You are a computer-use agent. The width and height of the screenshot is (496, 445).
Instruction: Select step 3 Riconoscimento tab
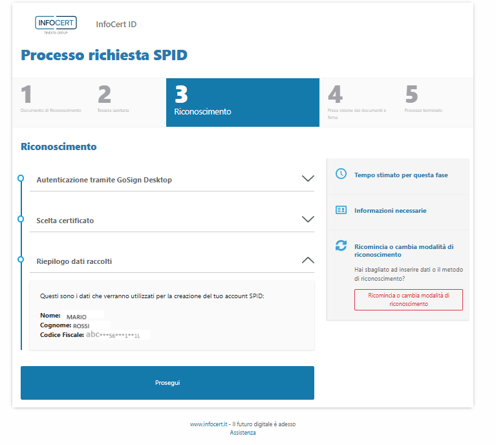coord(243,102)
